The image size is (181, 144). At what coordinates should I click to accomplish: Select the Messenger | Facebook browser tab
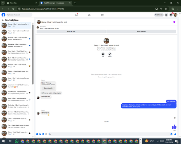[x=56, y=3]
